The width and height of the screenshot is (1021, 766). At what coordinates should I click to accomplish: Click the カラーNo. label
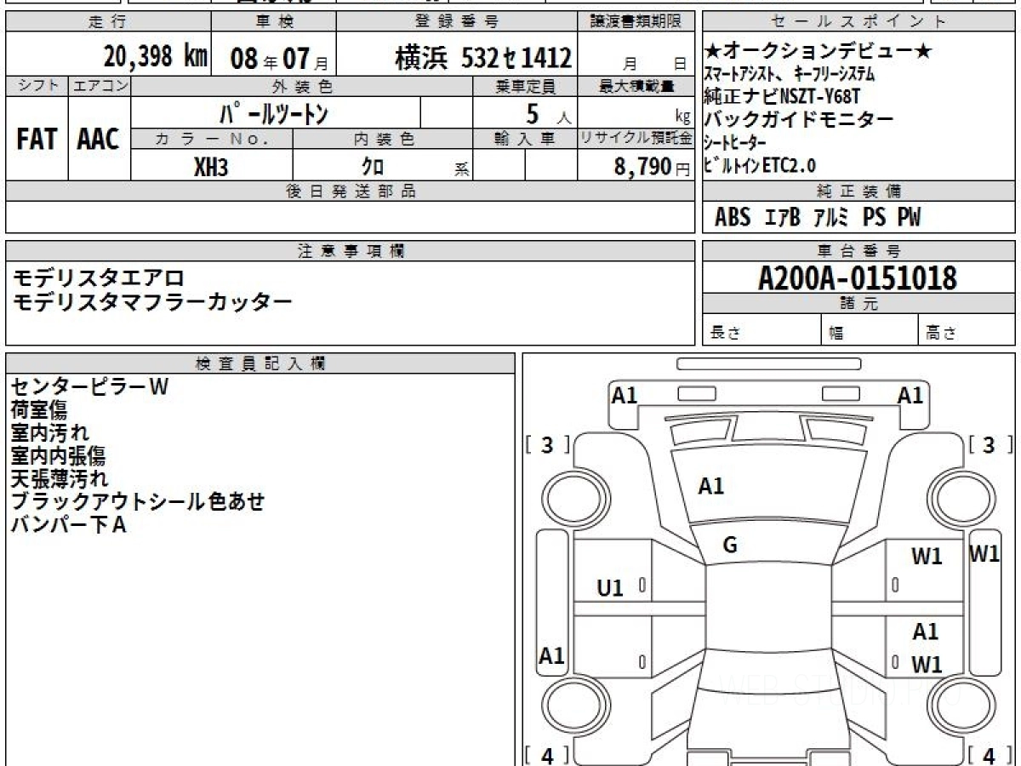[212, 139]
